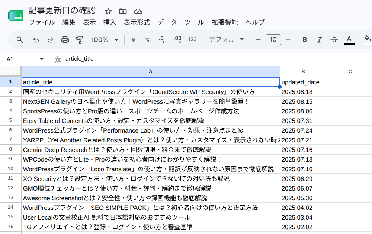Image resolution: width=372 pixels, height=234 pixels.
Task: Click the document title 記事更新日の確認
Action: point(62,11)
